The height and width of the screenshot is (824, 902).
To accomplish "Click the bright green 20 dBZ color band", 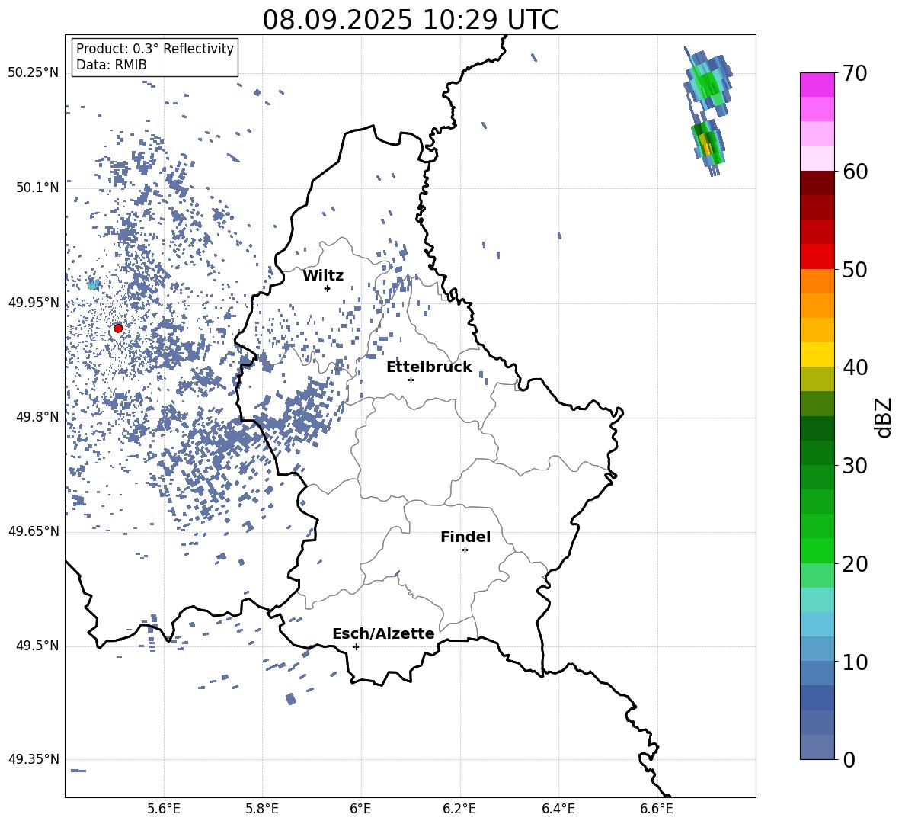I will coord(817,550).
